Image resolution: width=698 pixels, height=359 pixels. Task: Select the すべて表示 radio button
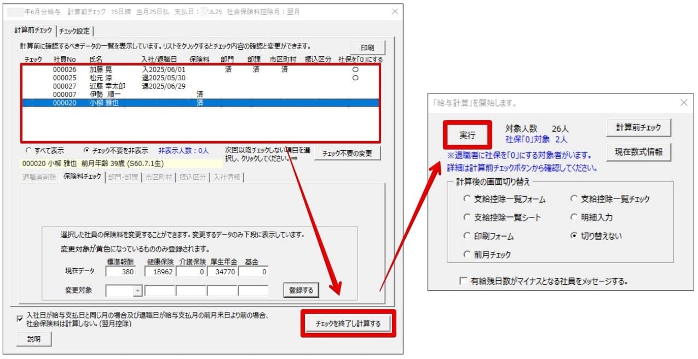point(29,151)
